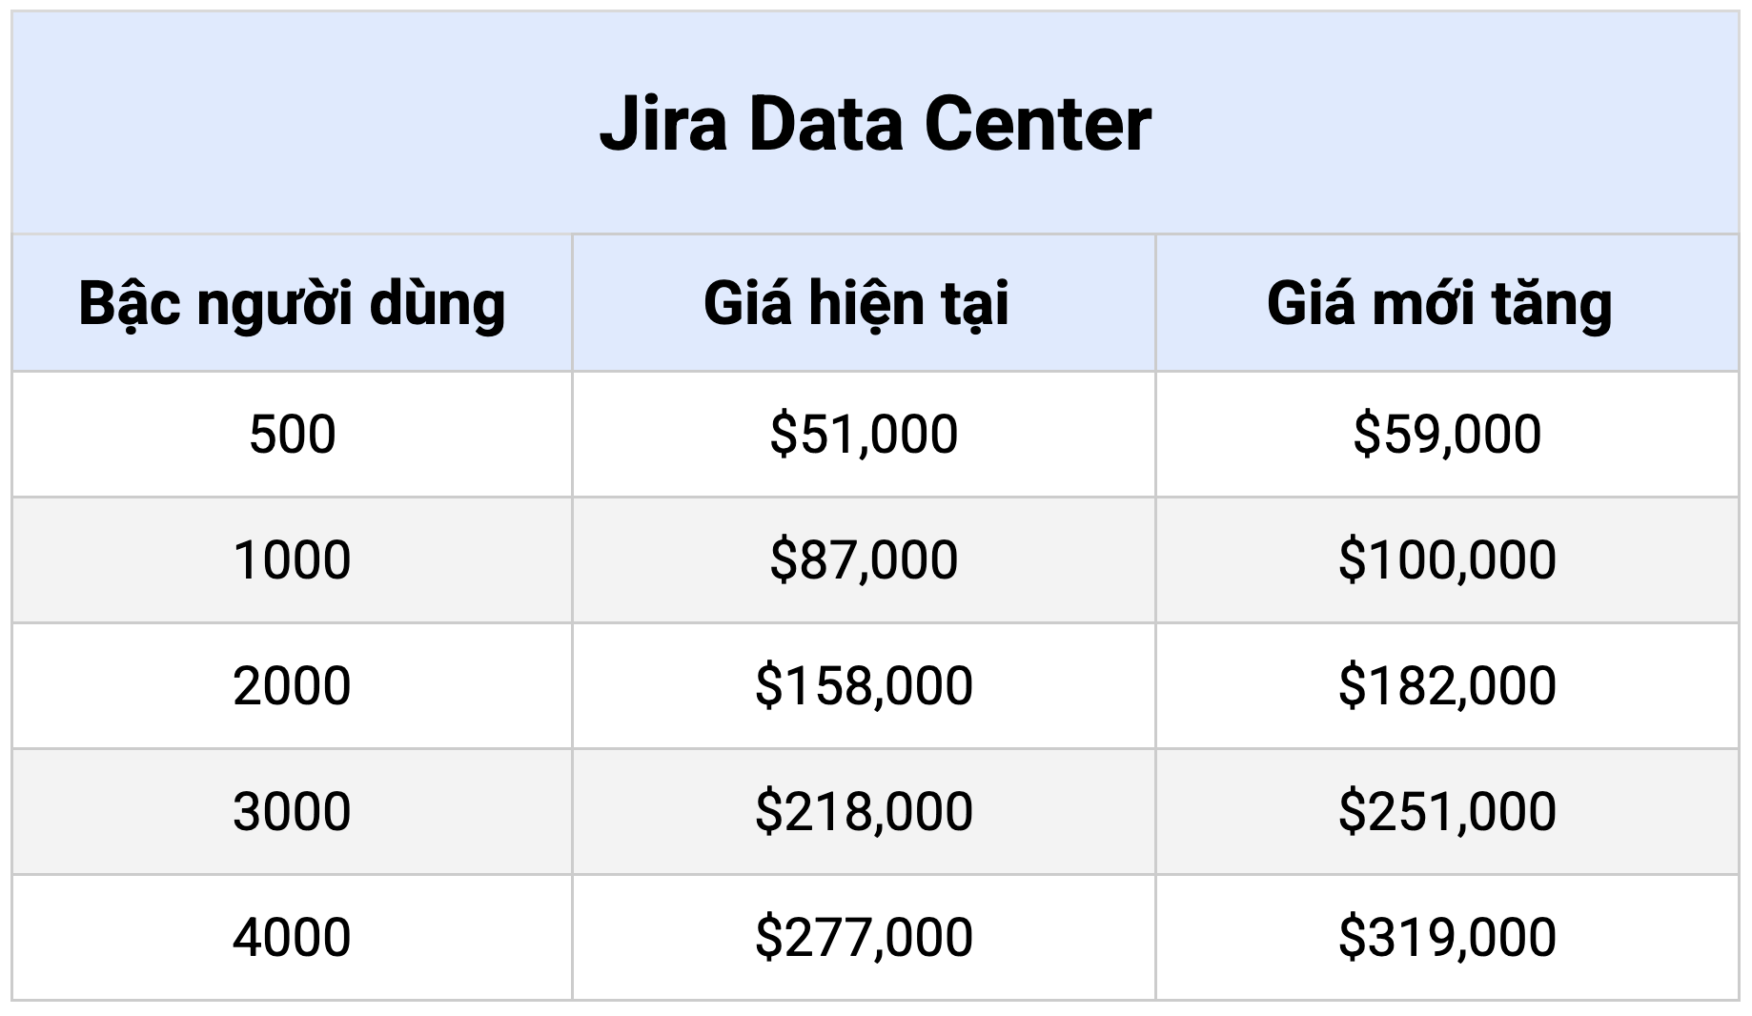Click the "Bậc người dùng" column header
Viewport: 1752px width, 1016px height.
(292, 304)
